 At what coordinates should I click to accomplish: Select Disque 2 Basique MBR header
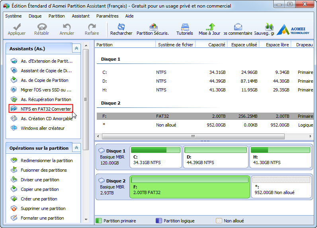[112, 187]
